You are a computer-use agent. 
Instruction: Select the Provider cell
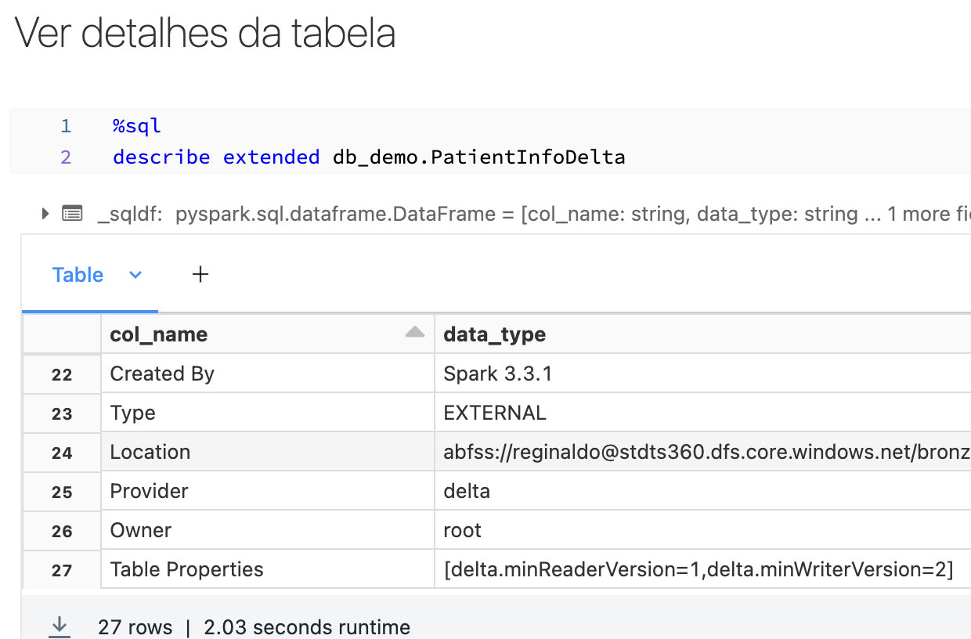[267, 491]
